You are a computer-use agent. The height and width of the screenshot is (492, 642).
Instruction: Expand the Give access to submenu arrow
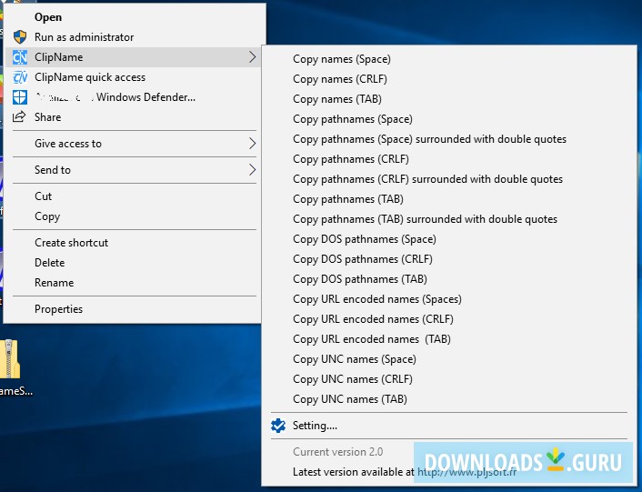(x=252, y=144)
